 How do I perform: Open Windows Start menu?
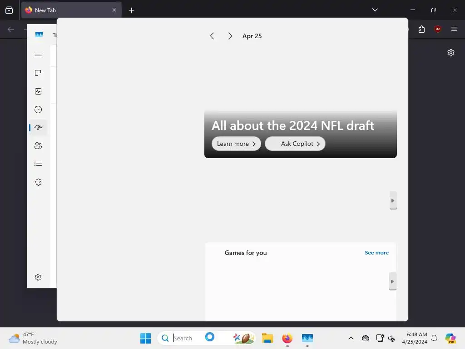click(145, 338)
